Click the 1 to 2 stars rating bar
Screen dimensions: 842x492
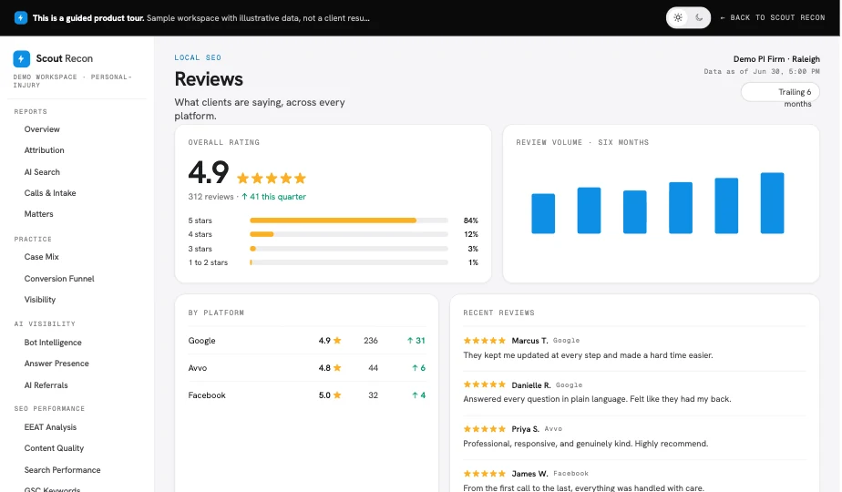click(x=349, y=262)
